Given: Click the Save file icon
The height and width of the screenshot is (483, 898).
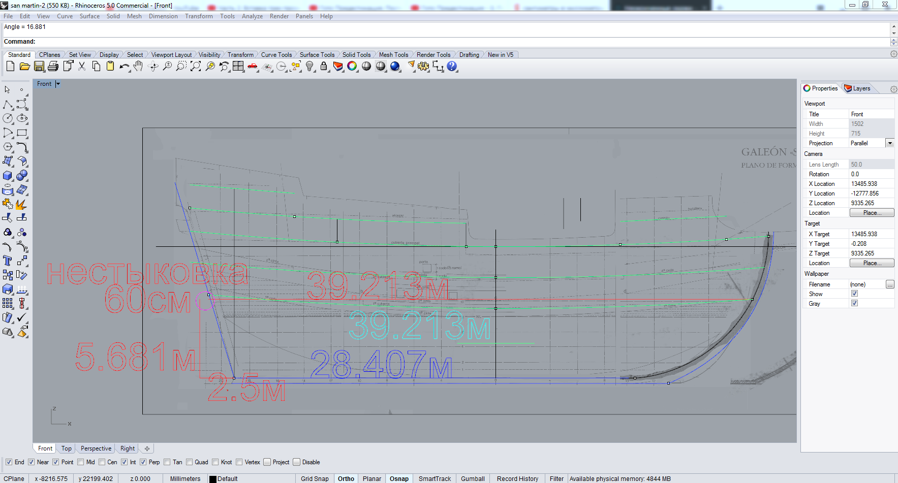Looking at the screenshot, I should pos(39,67).
